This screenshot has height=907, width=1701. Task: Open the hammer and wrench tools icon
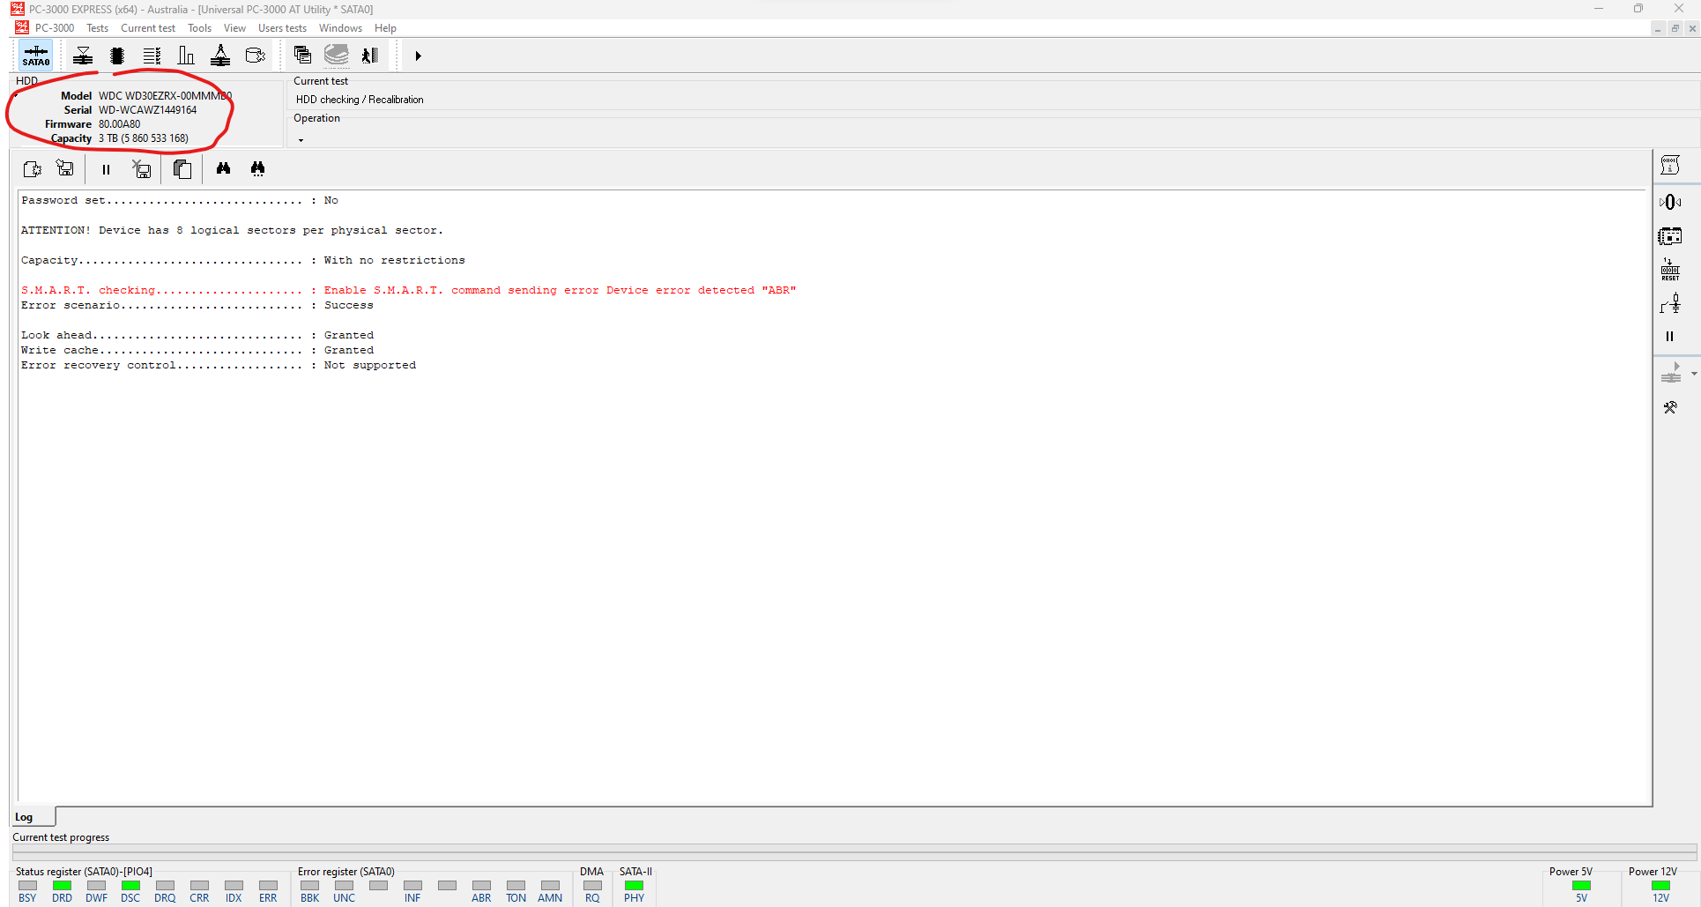1670,407
